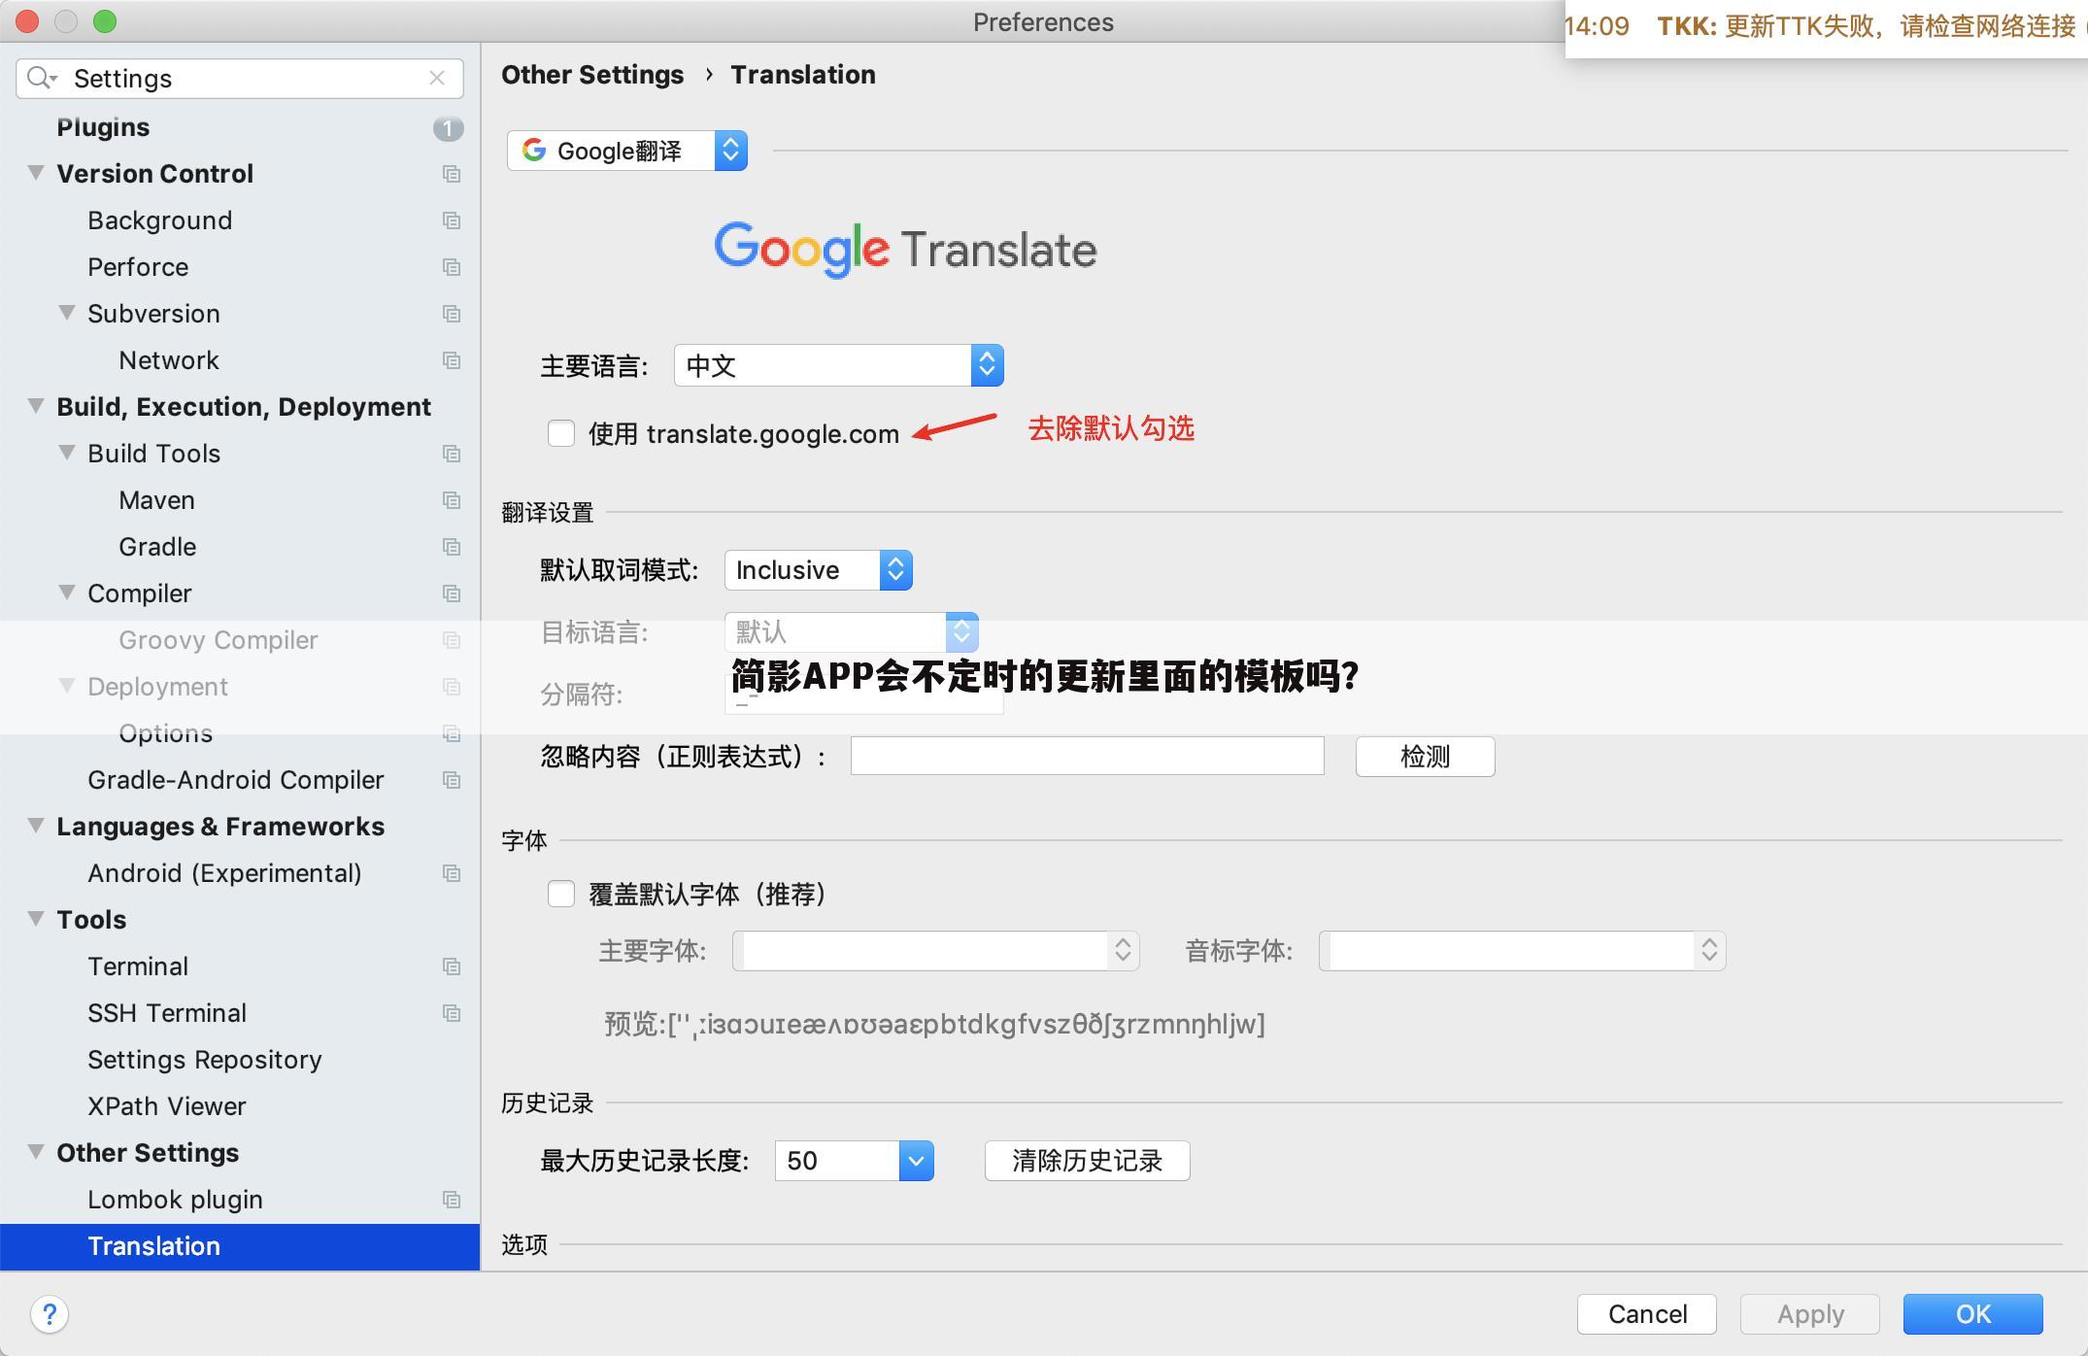
Task: Collapse the Compiler tree node
Action: tap(67, 593)
